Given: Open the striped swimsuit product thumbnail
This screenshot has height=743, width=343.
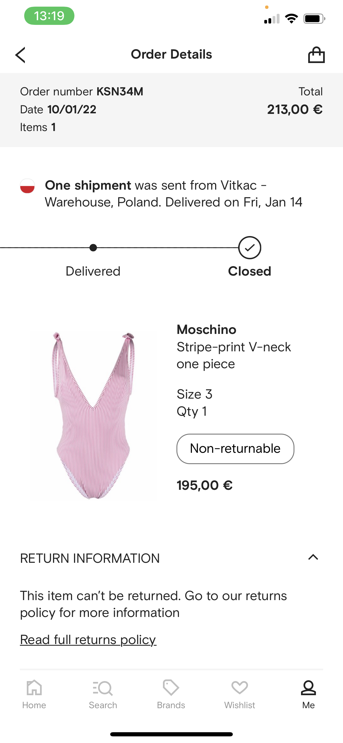Looking at the screenshot, I should tap(93, 415).
